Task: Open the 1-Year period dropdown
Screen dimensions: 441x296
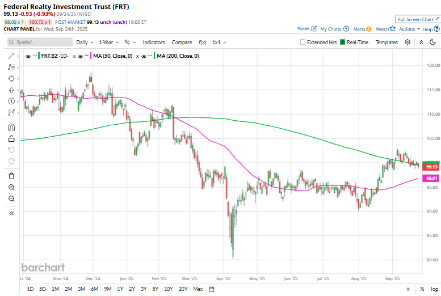Action: point(109,42)
